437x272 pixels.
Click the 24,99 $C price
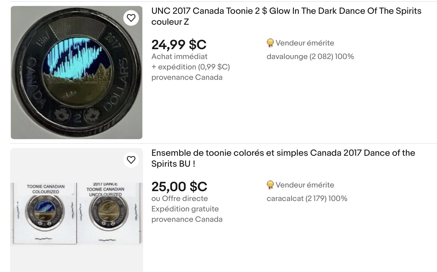point(179,44)
